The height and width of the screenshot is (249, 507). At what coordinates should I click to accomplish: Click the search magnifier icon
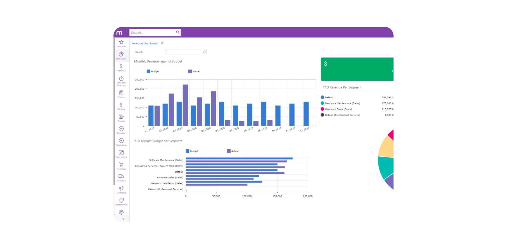pyautogui.click(x=177, y=32)
